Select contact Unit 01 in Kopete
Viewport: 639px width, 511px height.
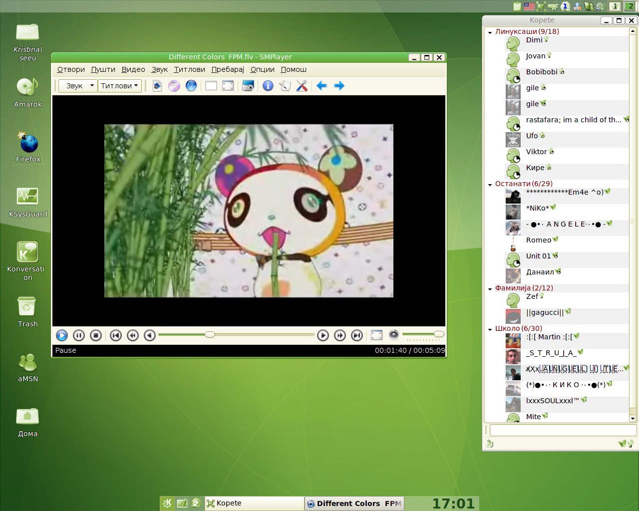pyautogui.click(x=567, y=259)
